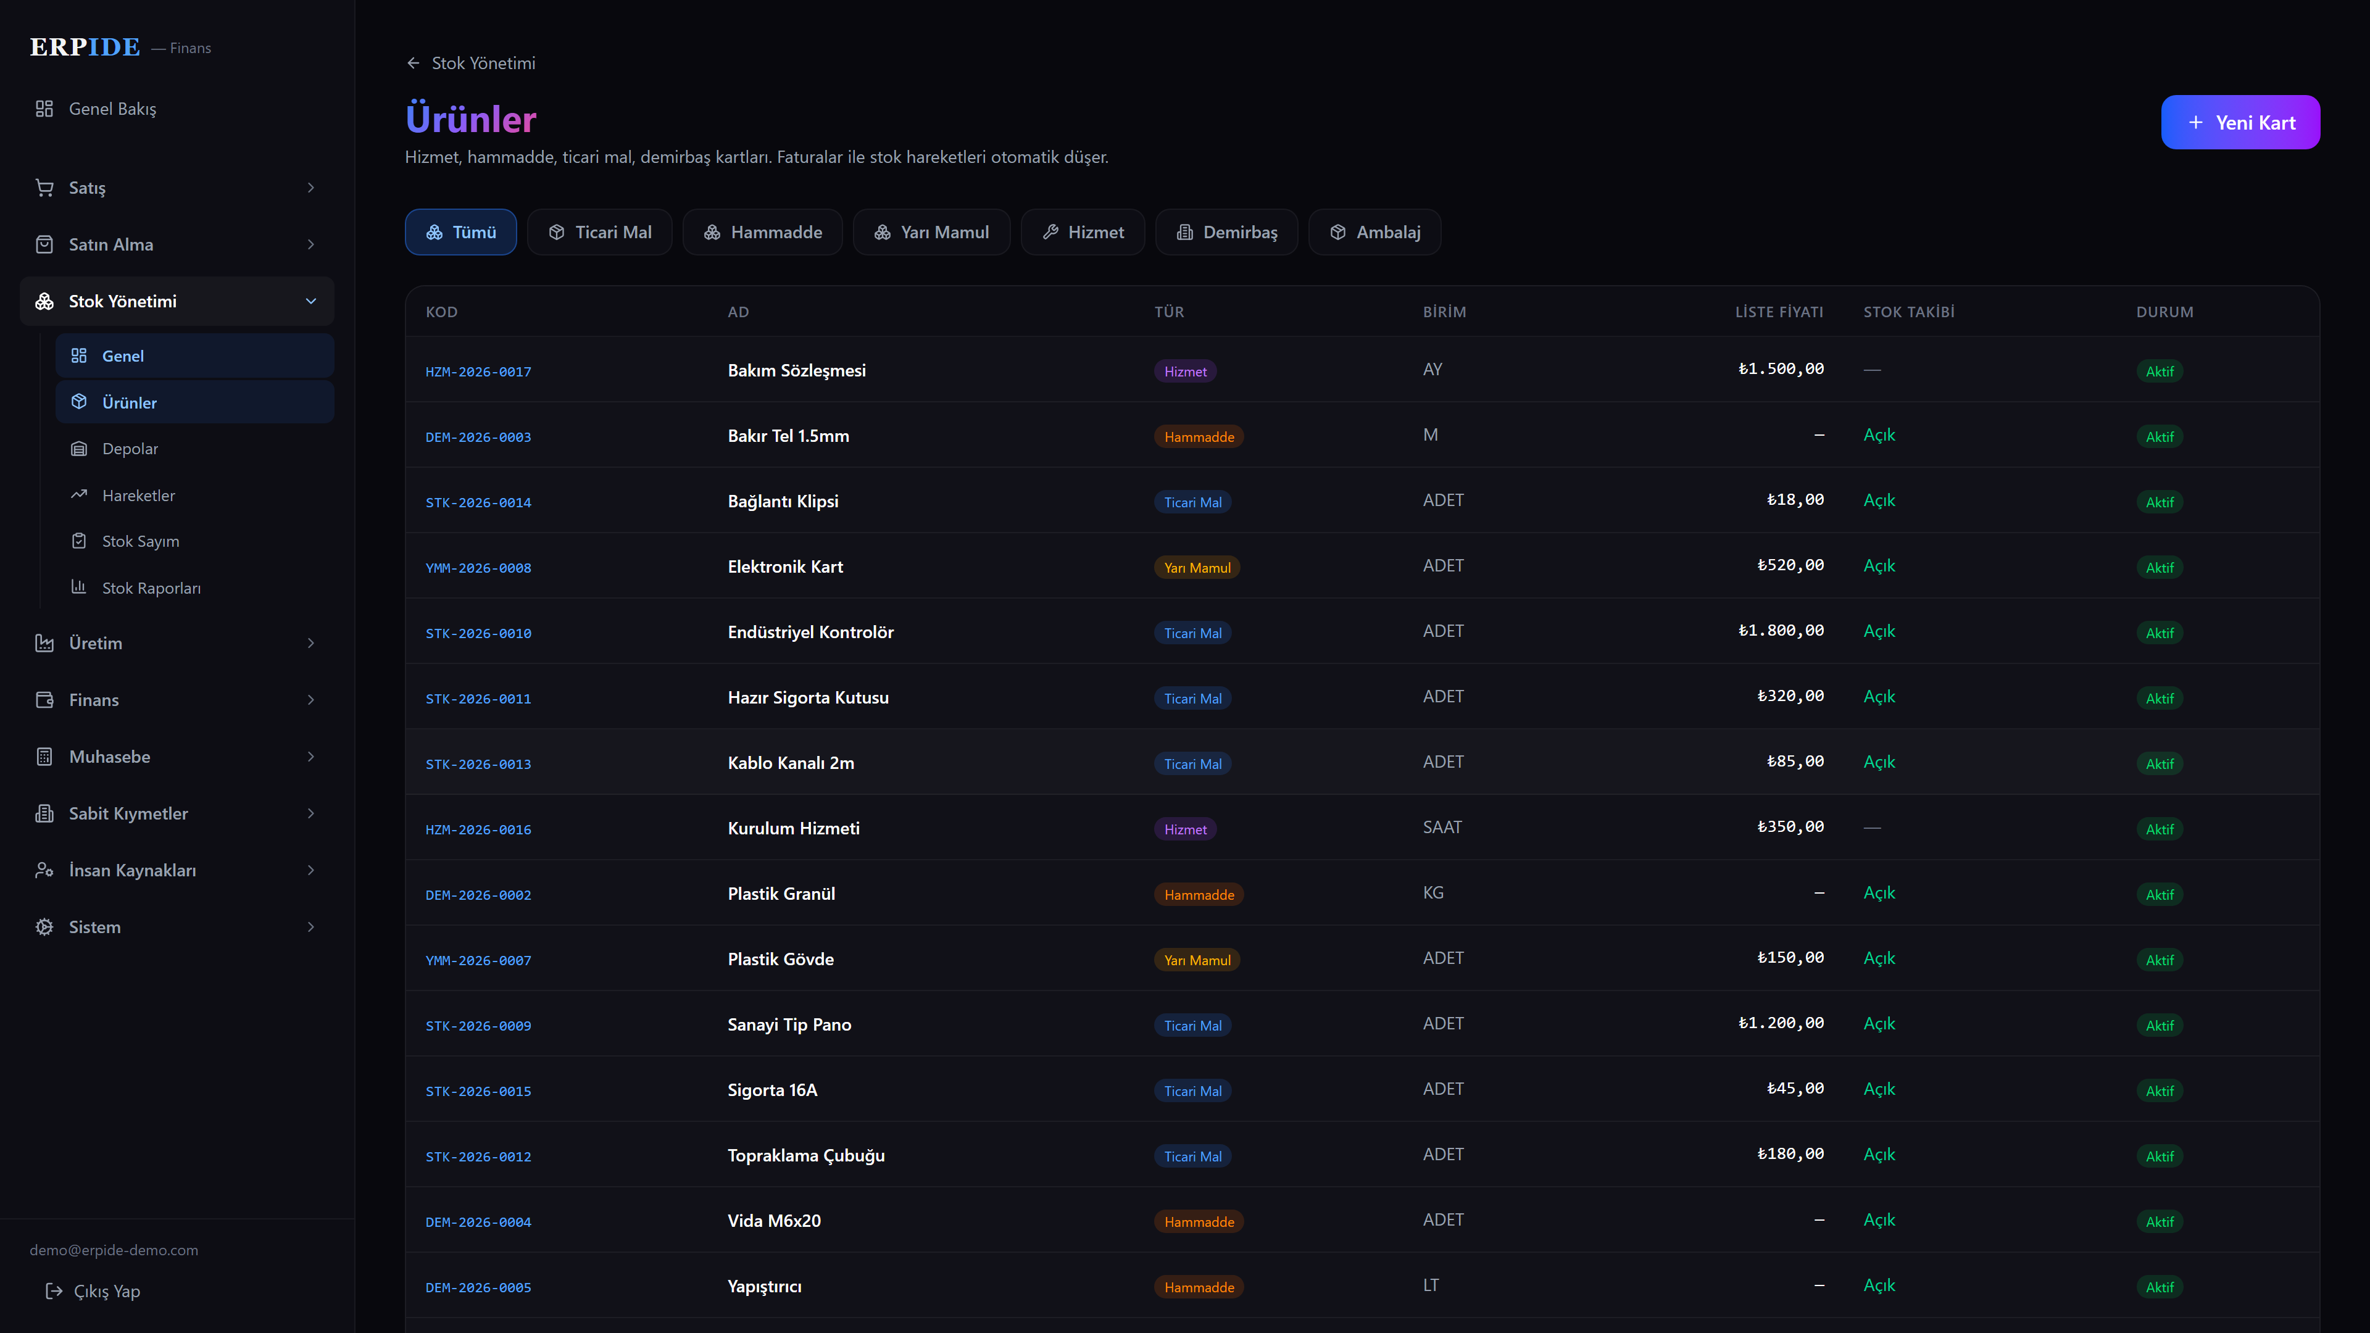2370x1333 pixels.
Task: Click Açık stock status for Sigorta 16A
Action: coord(1879,1089)
